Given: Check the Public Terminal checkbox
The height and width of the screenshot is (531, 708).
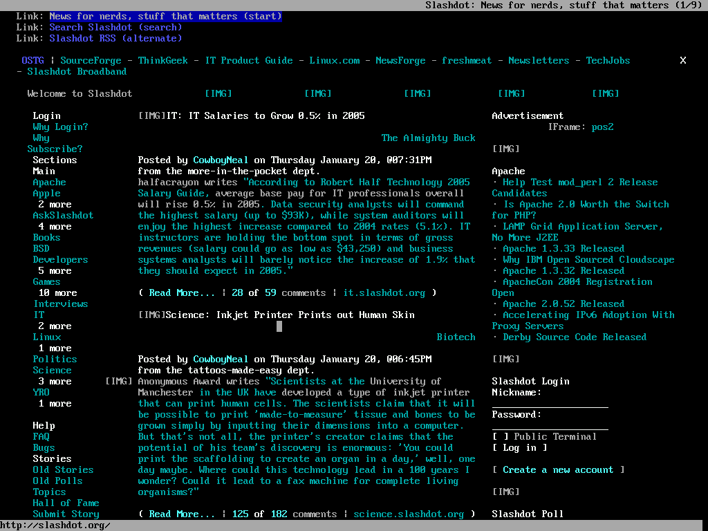Looking at the screenshot, I should 501,437.
